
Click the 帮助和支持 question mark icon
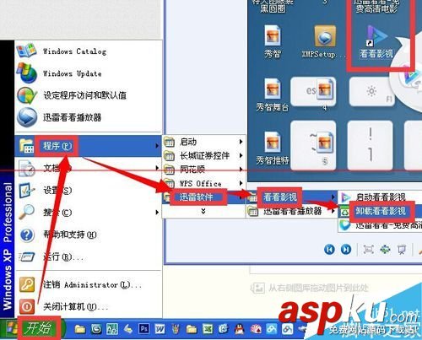(27, 235)
